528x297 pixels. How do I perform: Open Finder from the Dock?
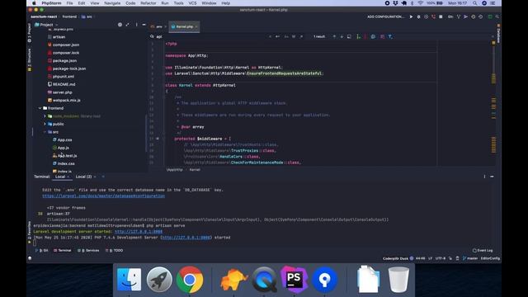click(130, 280)
